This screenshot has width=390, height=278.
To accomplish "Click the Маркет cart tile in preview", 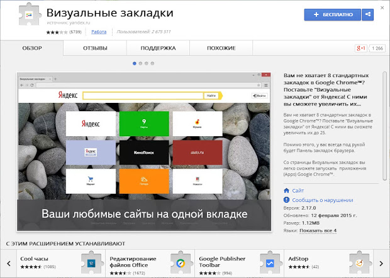I will pyautogui.click(x=91, y=181).
